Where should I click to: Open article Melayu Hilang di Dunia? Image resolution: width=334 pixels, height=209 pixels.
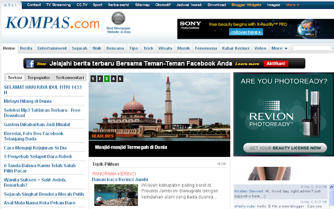[28, 101]
